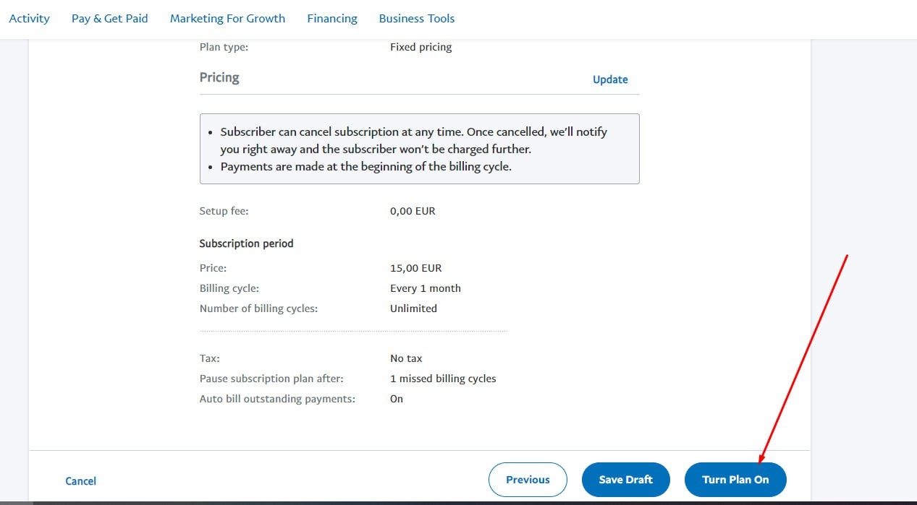The image size is (917, 505).
Task: Click the billing cycle payments bullet text
Action: coord(365,167)
